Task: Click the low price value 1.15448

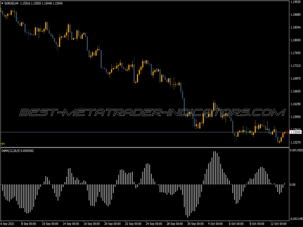Action: [47, 3]
